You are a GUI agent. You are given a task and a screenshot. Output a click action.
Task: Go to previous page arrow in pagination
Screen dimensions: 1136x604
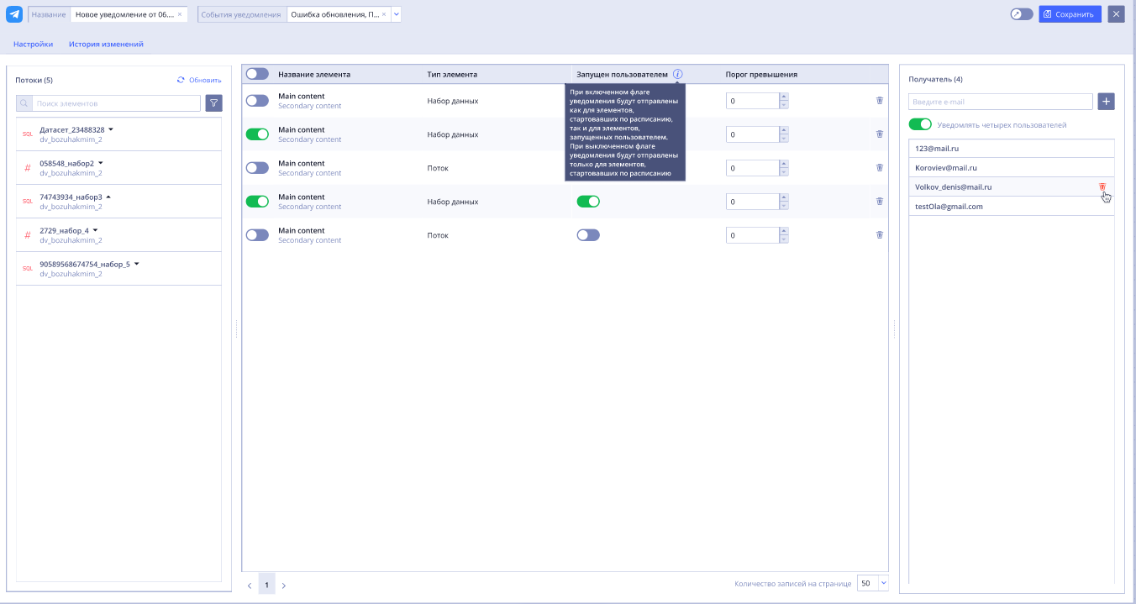click(250, 586)
